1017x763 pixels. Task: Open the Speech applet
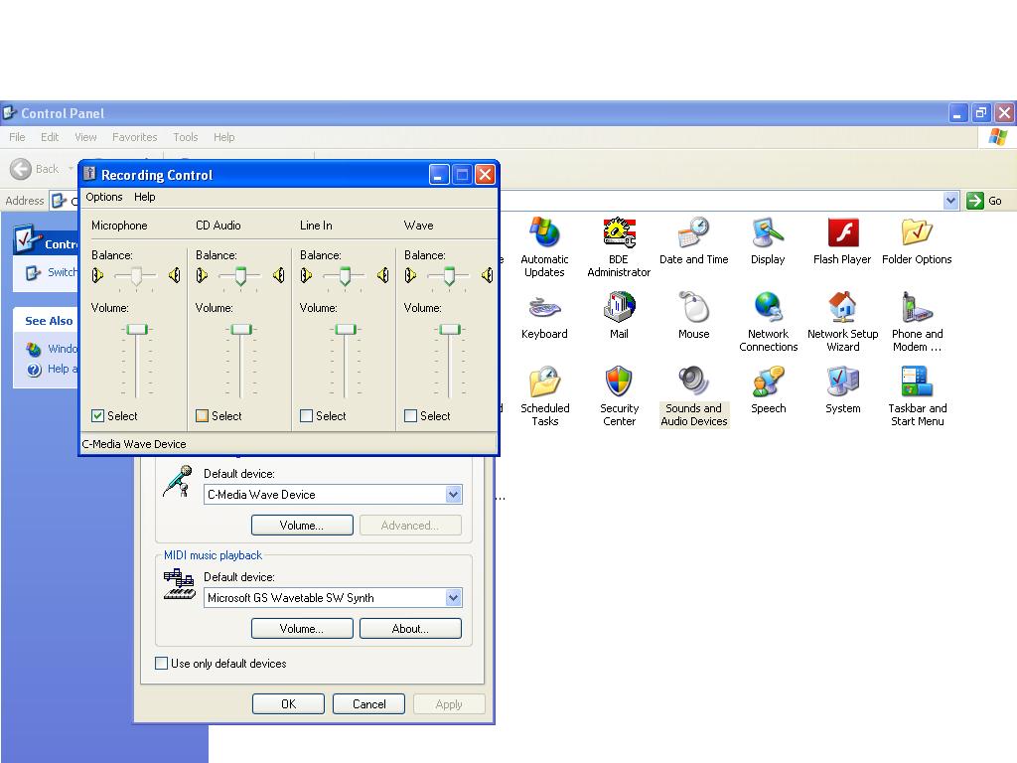[768, 389]
